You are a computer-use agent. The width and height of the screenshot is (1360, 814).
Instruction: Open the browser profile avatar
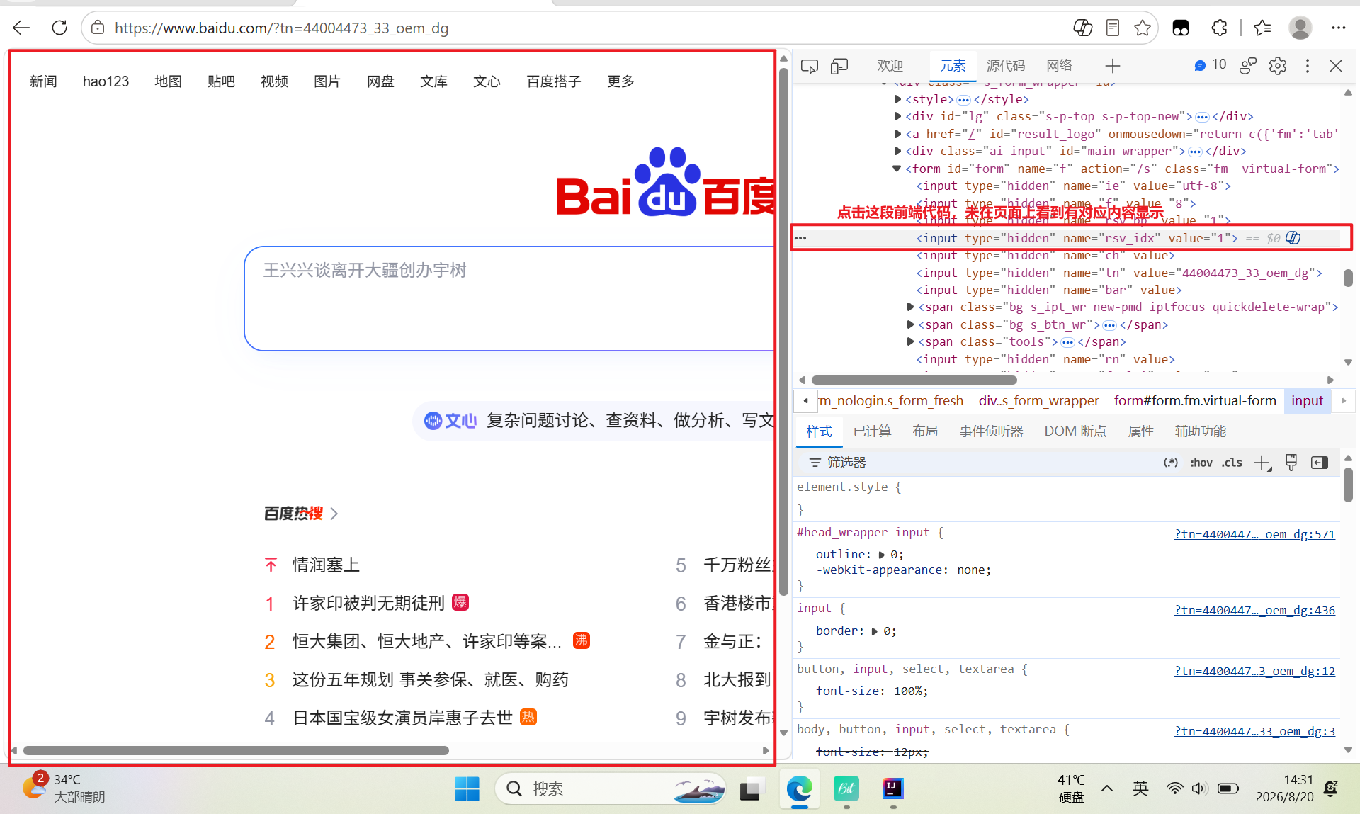pos(1300,28)
